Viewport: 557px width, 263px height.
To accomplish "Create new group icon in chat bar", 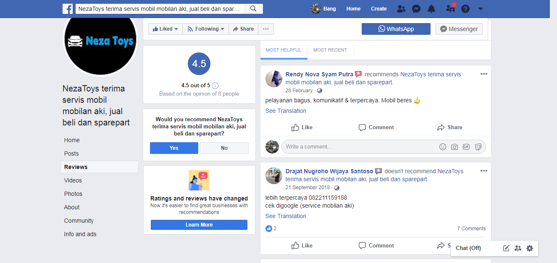I will [518, 248].
